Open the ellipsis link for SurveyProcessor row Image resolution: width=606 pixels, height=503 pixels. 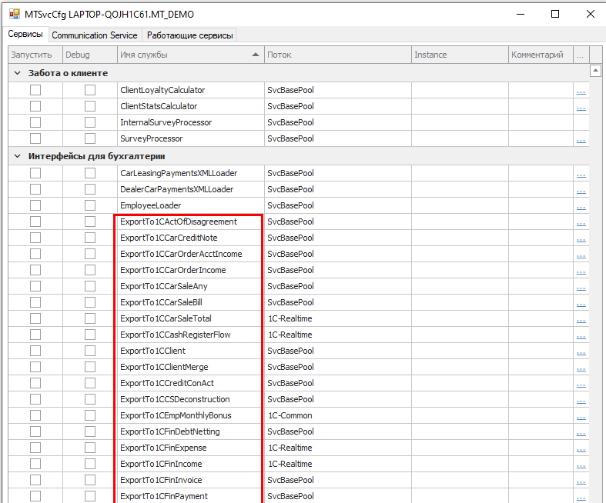tap(581, 139)
